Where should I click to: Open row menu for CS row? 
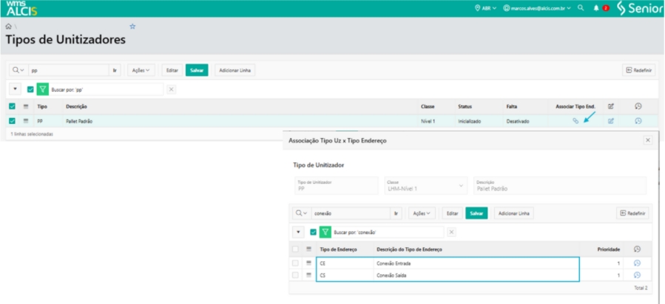(308, 275)
